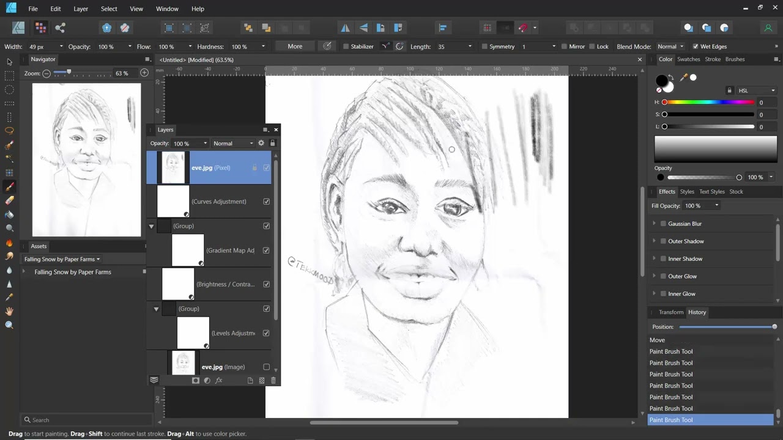Open the Share icon in toolbar
783x440 pixels.
60,28
